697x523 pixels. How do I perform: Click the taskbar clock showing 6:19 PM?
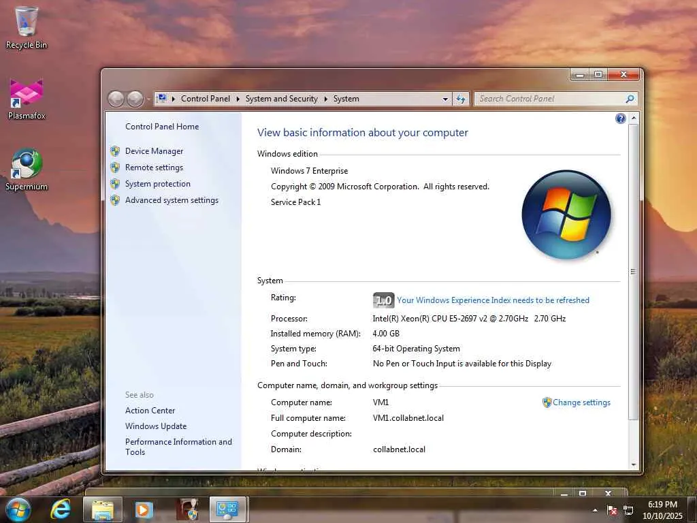click(x=662, y=509)
